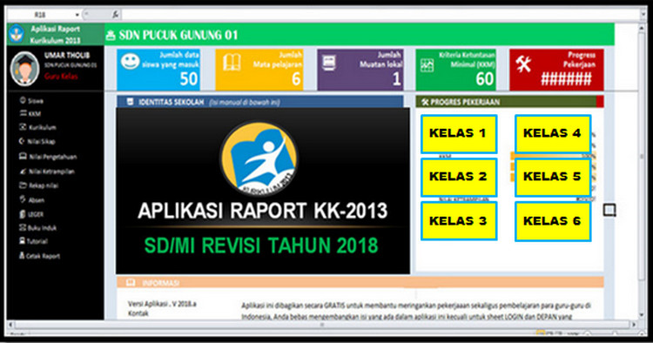The image size is (653, 343).
Task: Click 'Versi Aplikasi . V 2018.a' text
Action: tap(162, 304)
